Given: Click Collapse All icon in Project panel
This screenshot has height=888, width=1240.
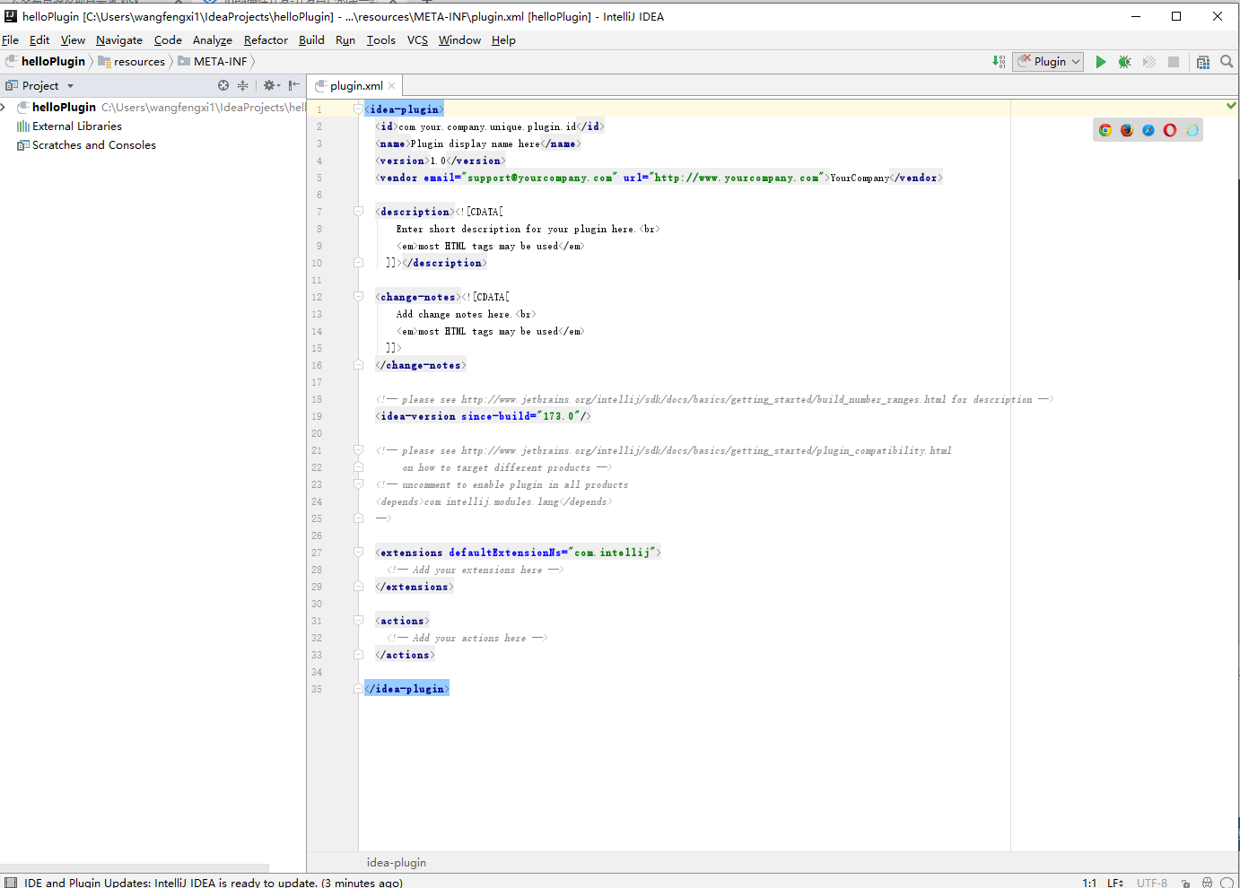Looking at the screenshot, I should point(242,85).
